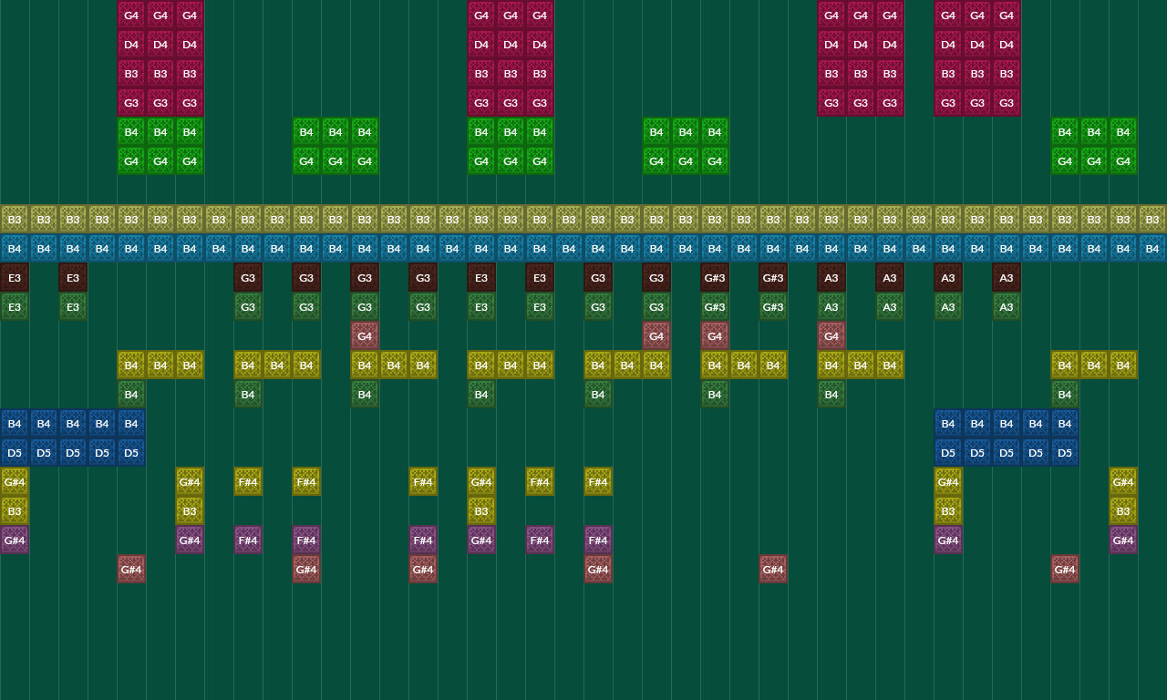
Task: Select the first brown G#4 note at the bottom of the grid
Action: (x=130, y=569)
